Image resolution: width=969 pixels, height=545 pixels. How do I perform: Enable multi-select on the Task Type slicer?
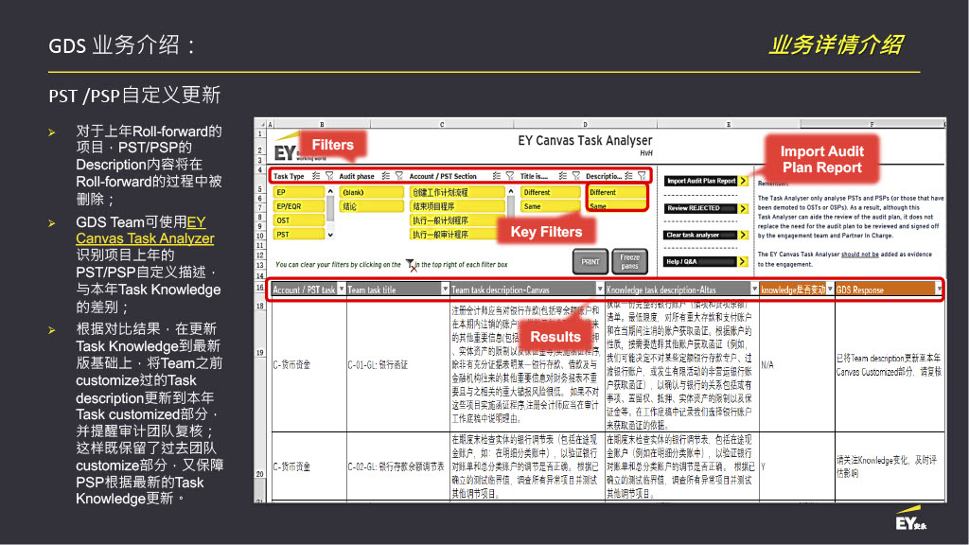[x=316, y=176]
